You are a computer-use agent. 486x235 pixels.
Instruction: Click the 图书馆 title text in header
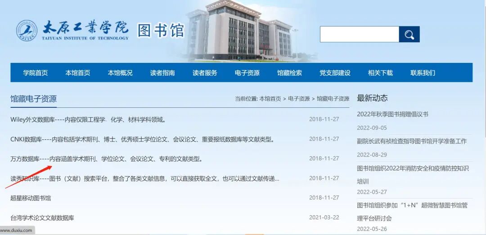[161, 31]
